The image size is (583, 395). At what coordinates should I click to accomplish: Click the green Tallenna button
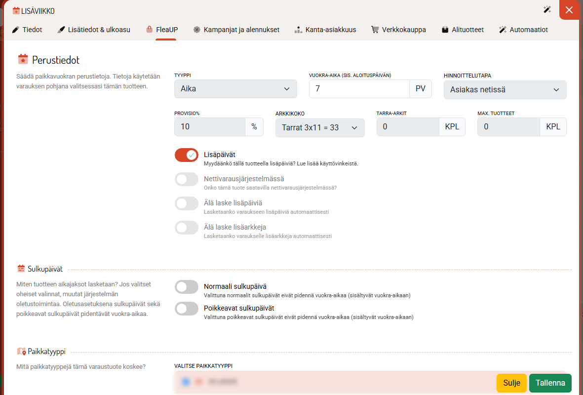click(550, 383)
